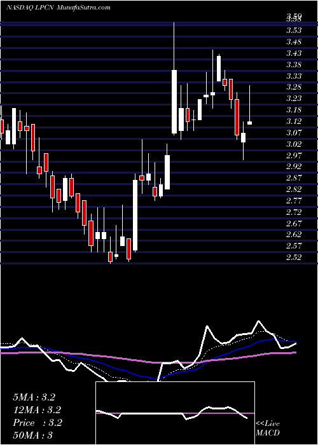Click the NASDAQ LPCN MunafaSutra.com chart title
Image resolution: width=318 pixels, height=445 pixels.
coord(59,8)
